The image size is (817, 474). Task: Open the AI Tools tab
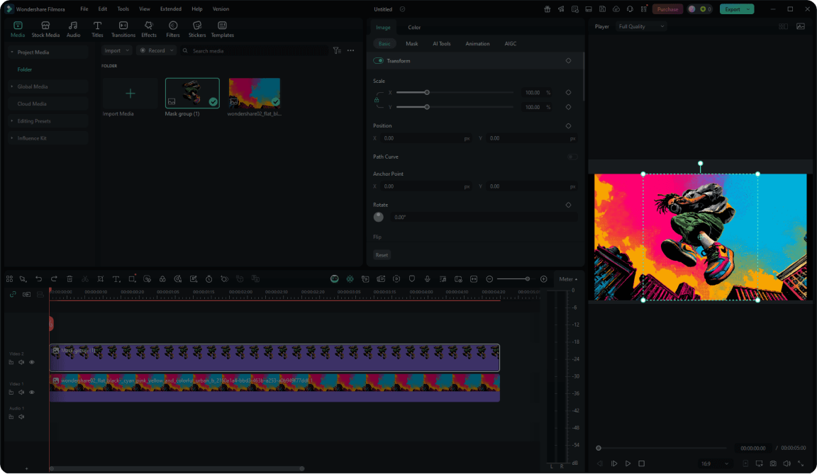click(x=442, y=44)
